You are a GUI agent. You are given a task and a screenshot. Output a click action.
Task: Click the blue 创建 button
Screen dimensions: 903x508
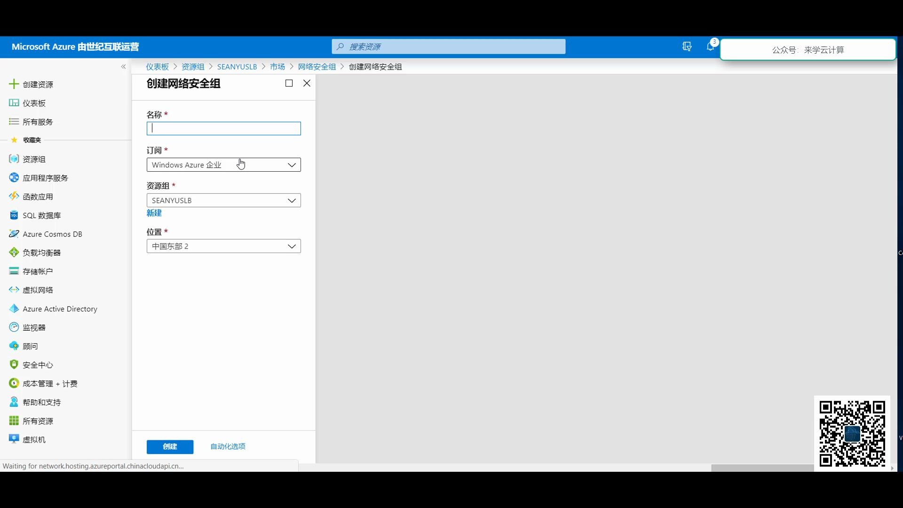170,447
